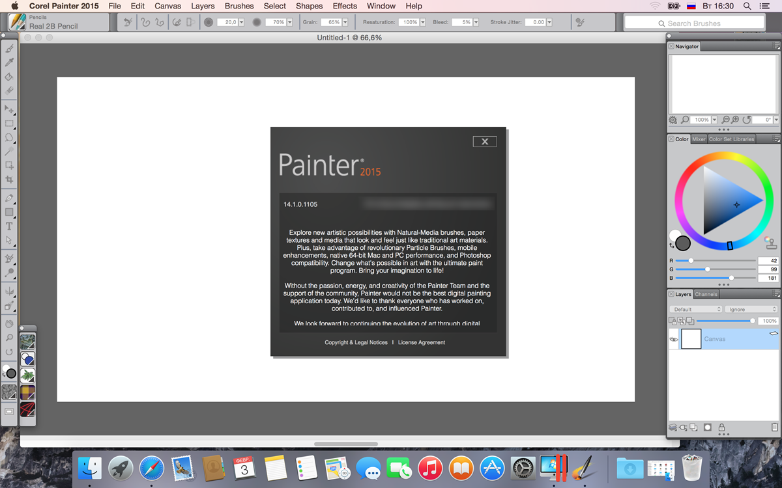The width and height of the screenshot is (782, 488).
Task: Open the Pattern selector with stones thumbnail
Action: point(27,342)
